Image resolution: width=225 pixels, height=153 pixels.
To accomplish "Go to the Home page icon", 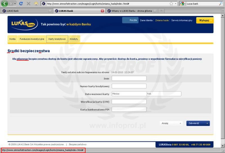I will click(36, 4).
